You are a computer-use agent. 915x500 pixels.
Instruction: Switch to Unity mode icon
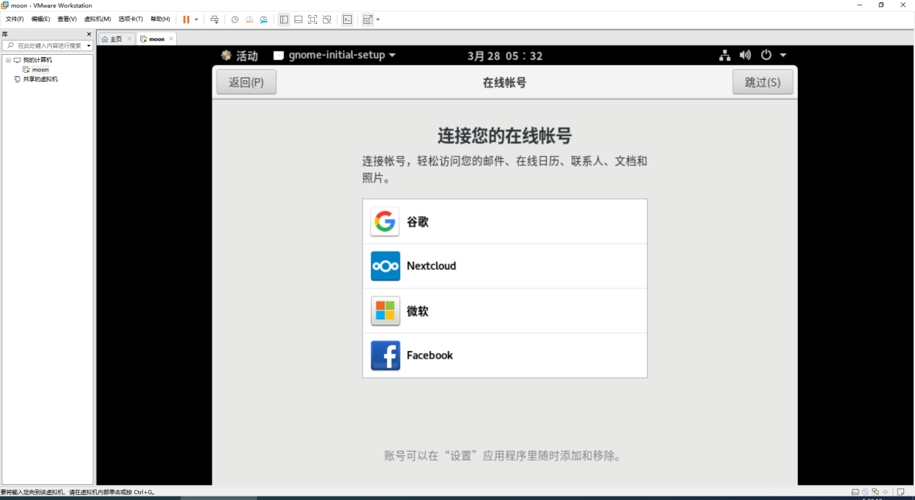[327, 20]
